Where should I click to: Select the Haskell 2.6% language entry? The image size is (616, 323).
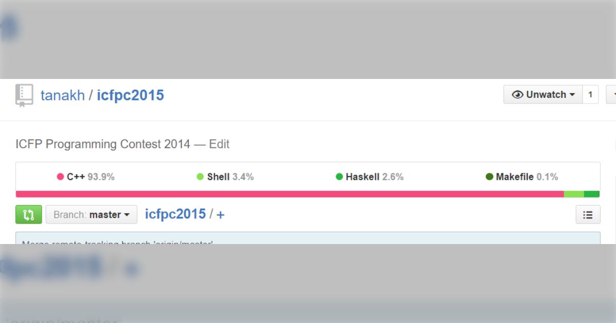click(370, 177)
